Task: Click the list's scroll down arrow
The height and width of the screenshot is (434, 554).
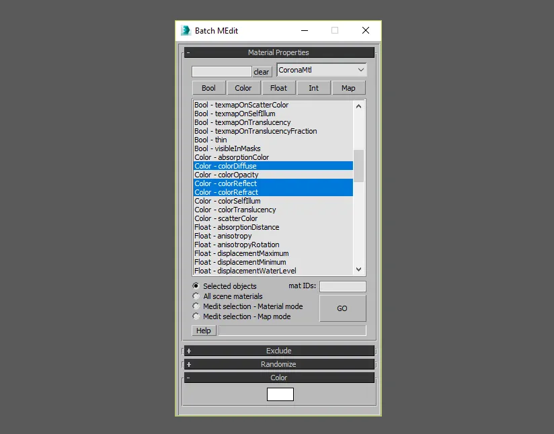Action: (x=358, y=269)
